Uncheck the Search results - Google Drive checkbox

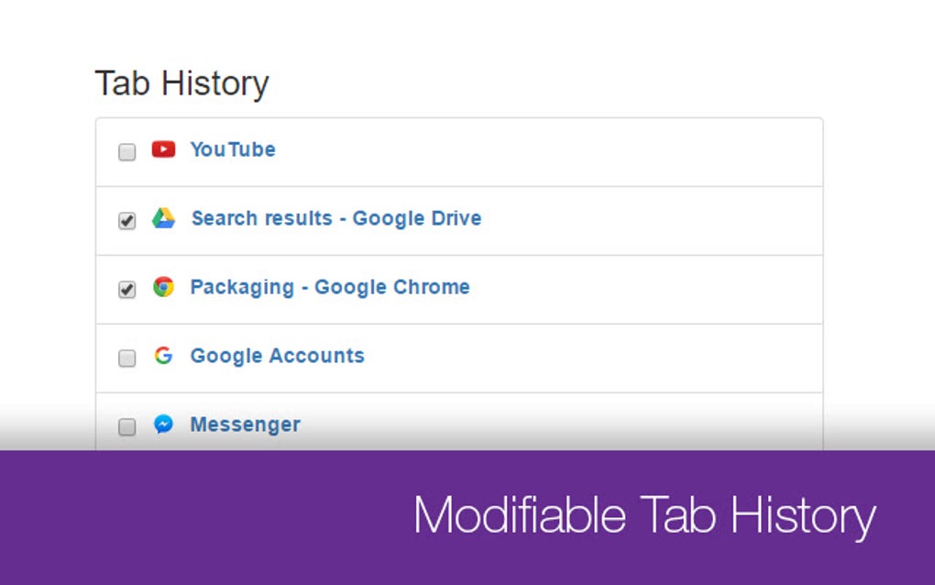(x=127, y=221)
